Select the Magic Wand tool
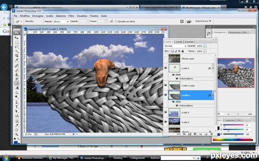Screen dimensions: 259x161 [16, 51]
